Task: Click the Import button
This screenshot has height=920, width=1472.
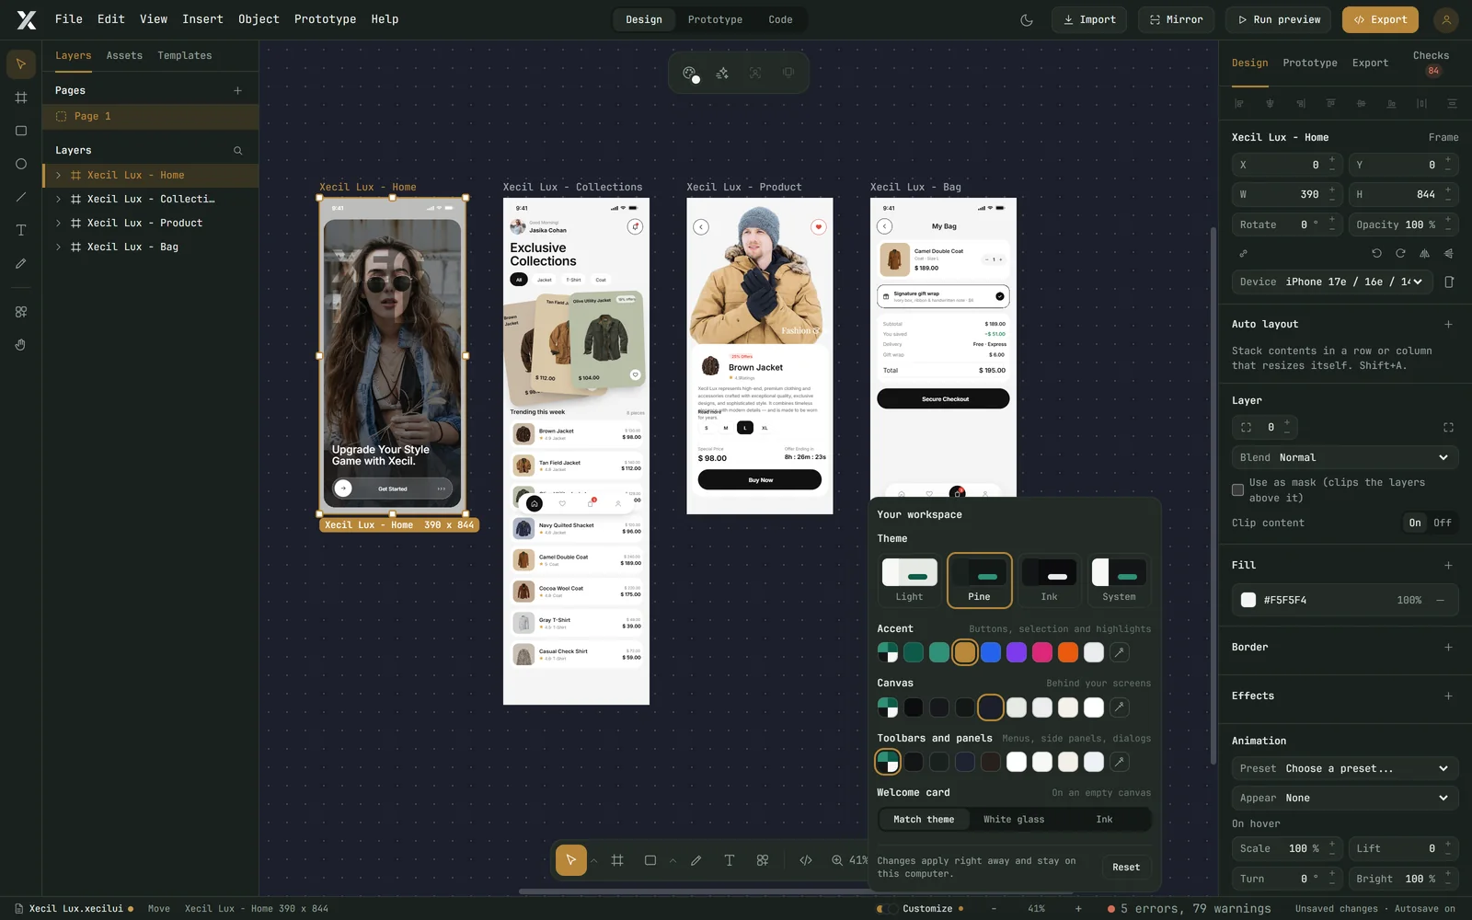Action: click(x=1089, y=19)
